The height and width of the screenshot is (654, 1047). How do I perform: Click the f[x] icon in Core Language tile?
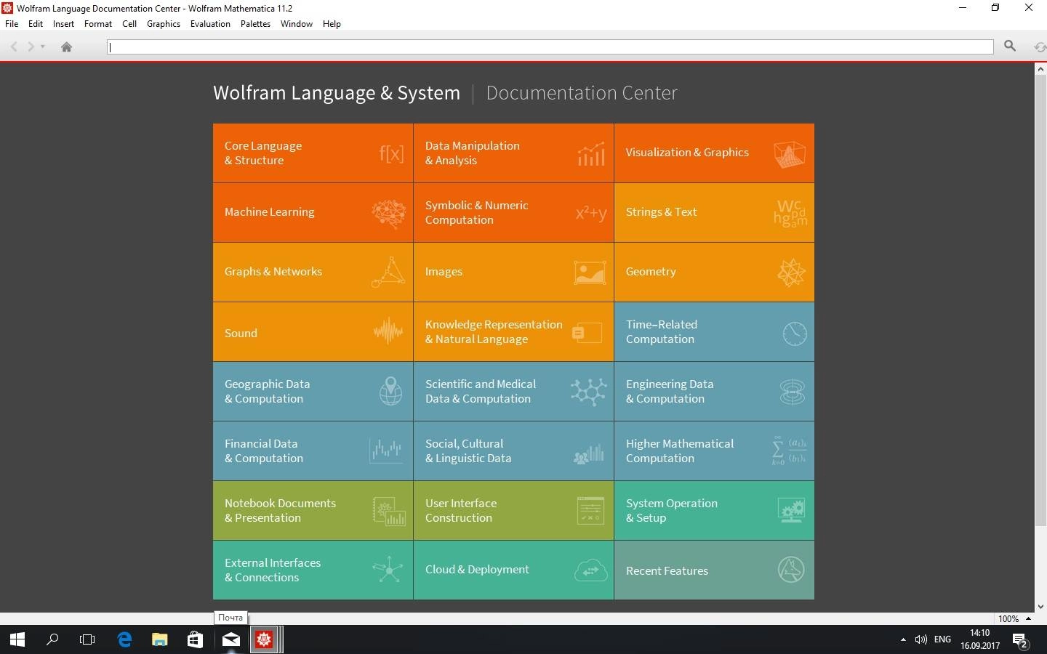click(391, 153)
